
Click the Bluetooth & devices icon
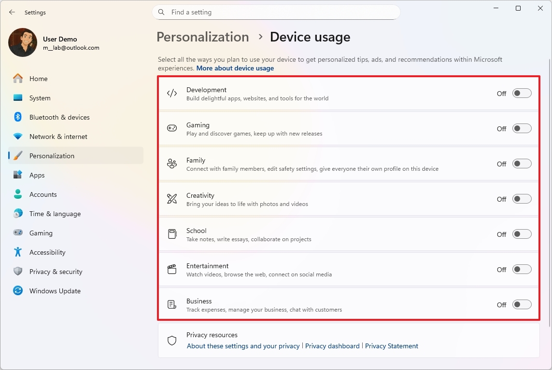pos(18,117)
